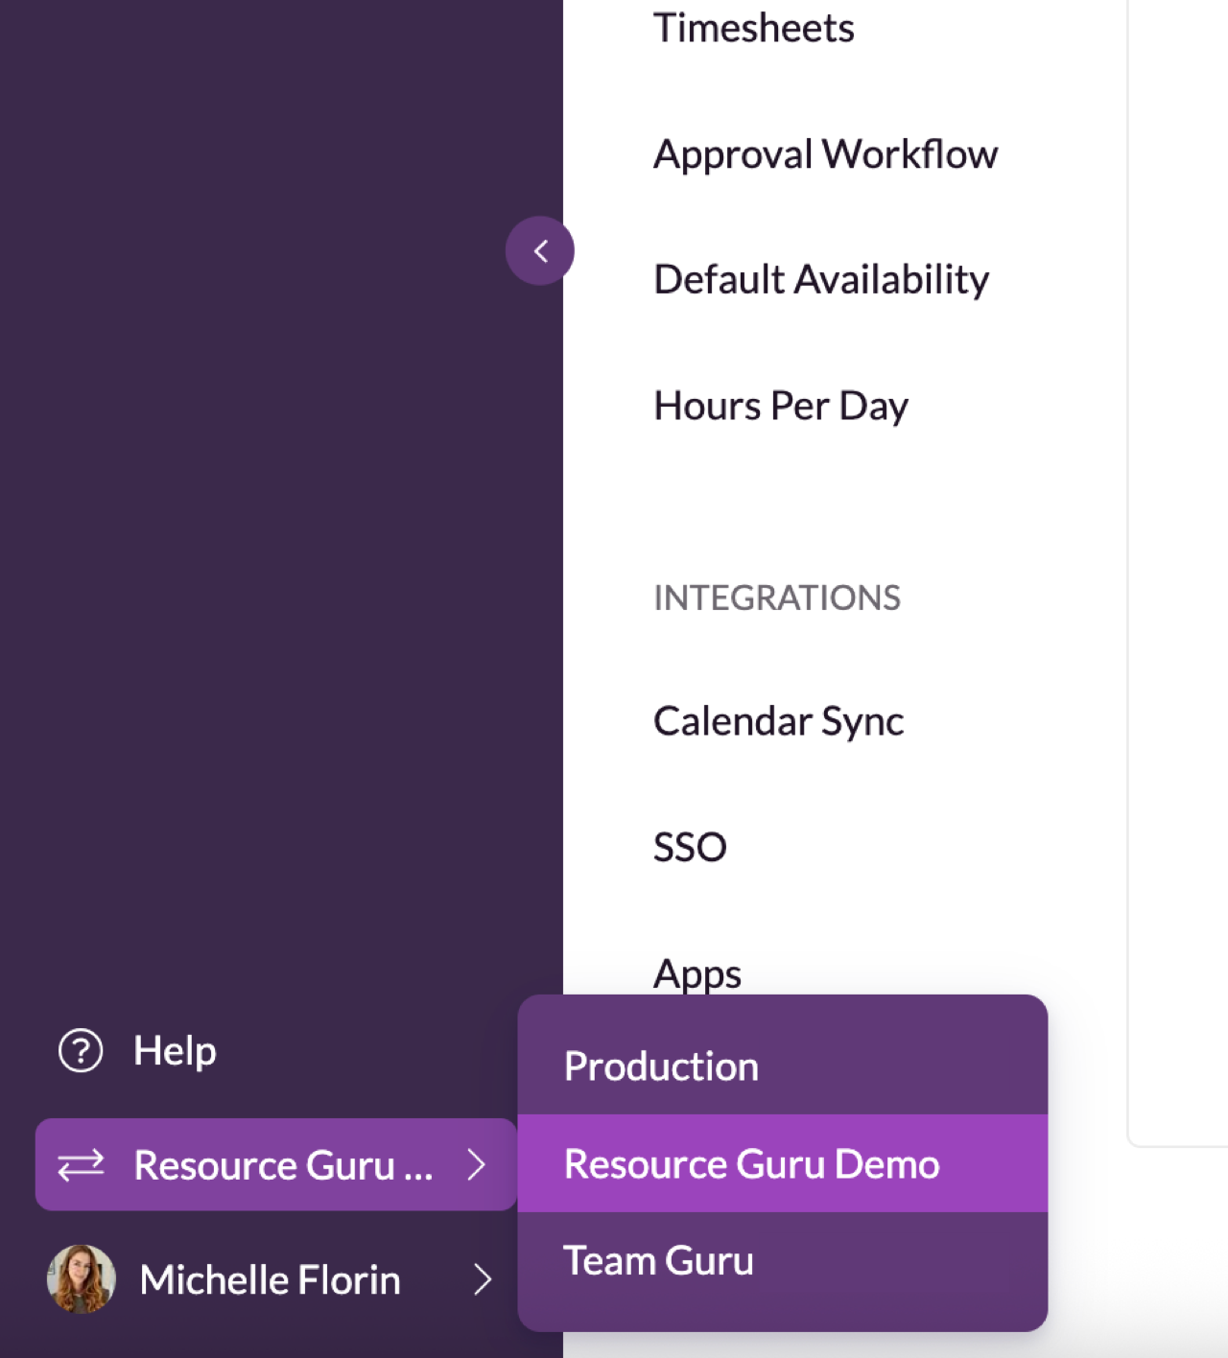
Task: Click the account switch arrows icon
Action: click(81, 1165)
